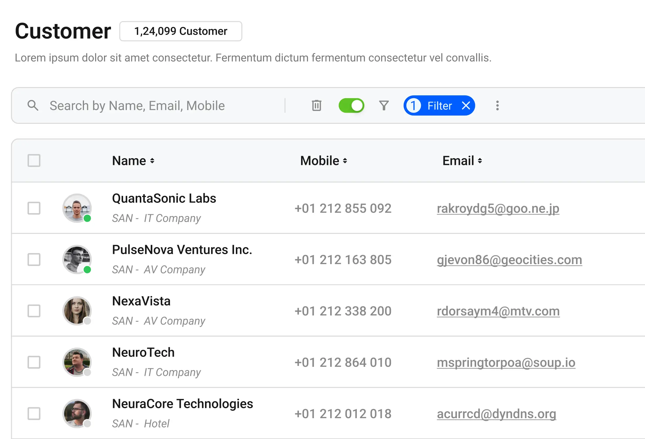Click QuantaSonic Labs avatar thumbnail
645x439 pixels.
pyautogui.click(x=77, y=208)
